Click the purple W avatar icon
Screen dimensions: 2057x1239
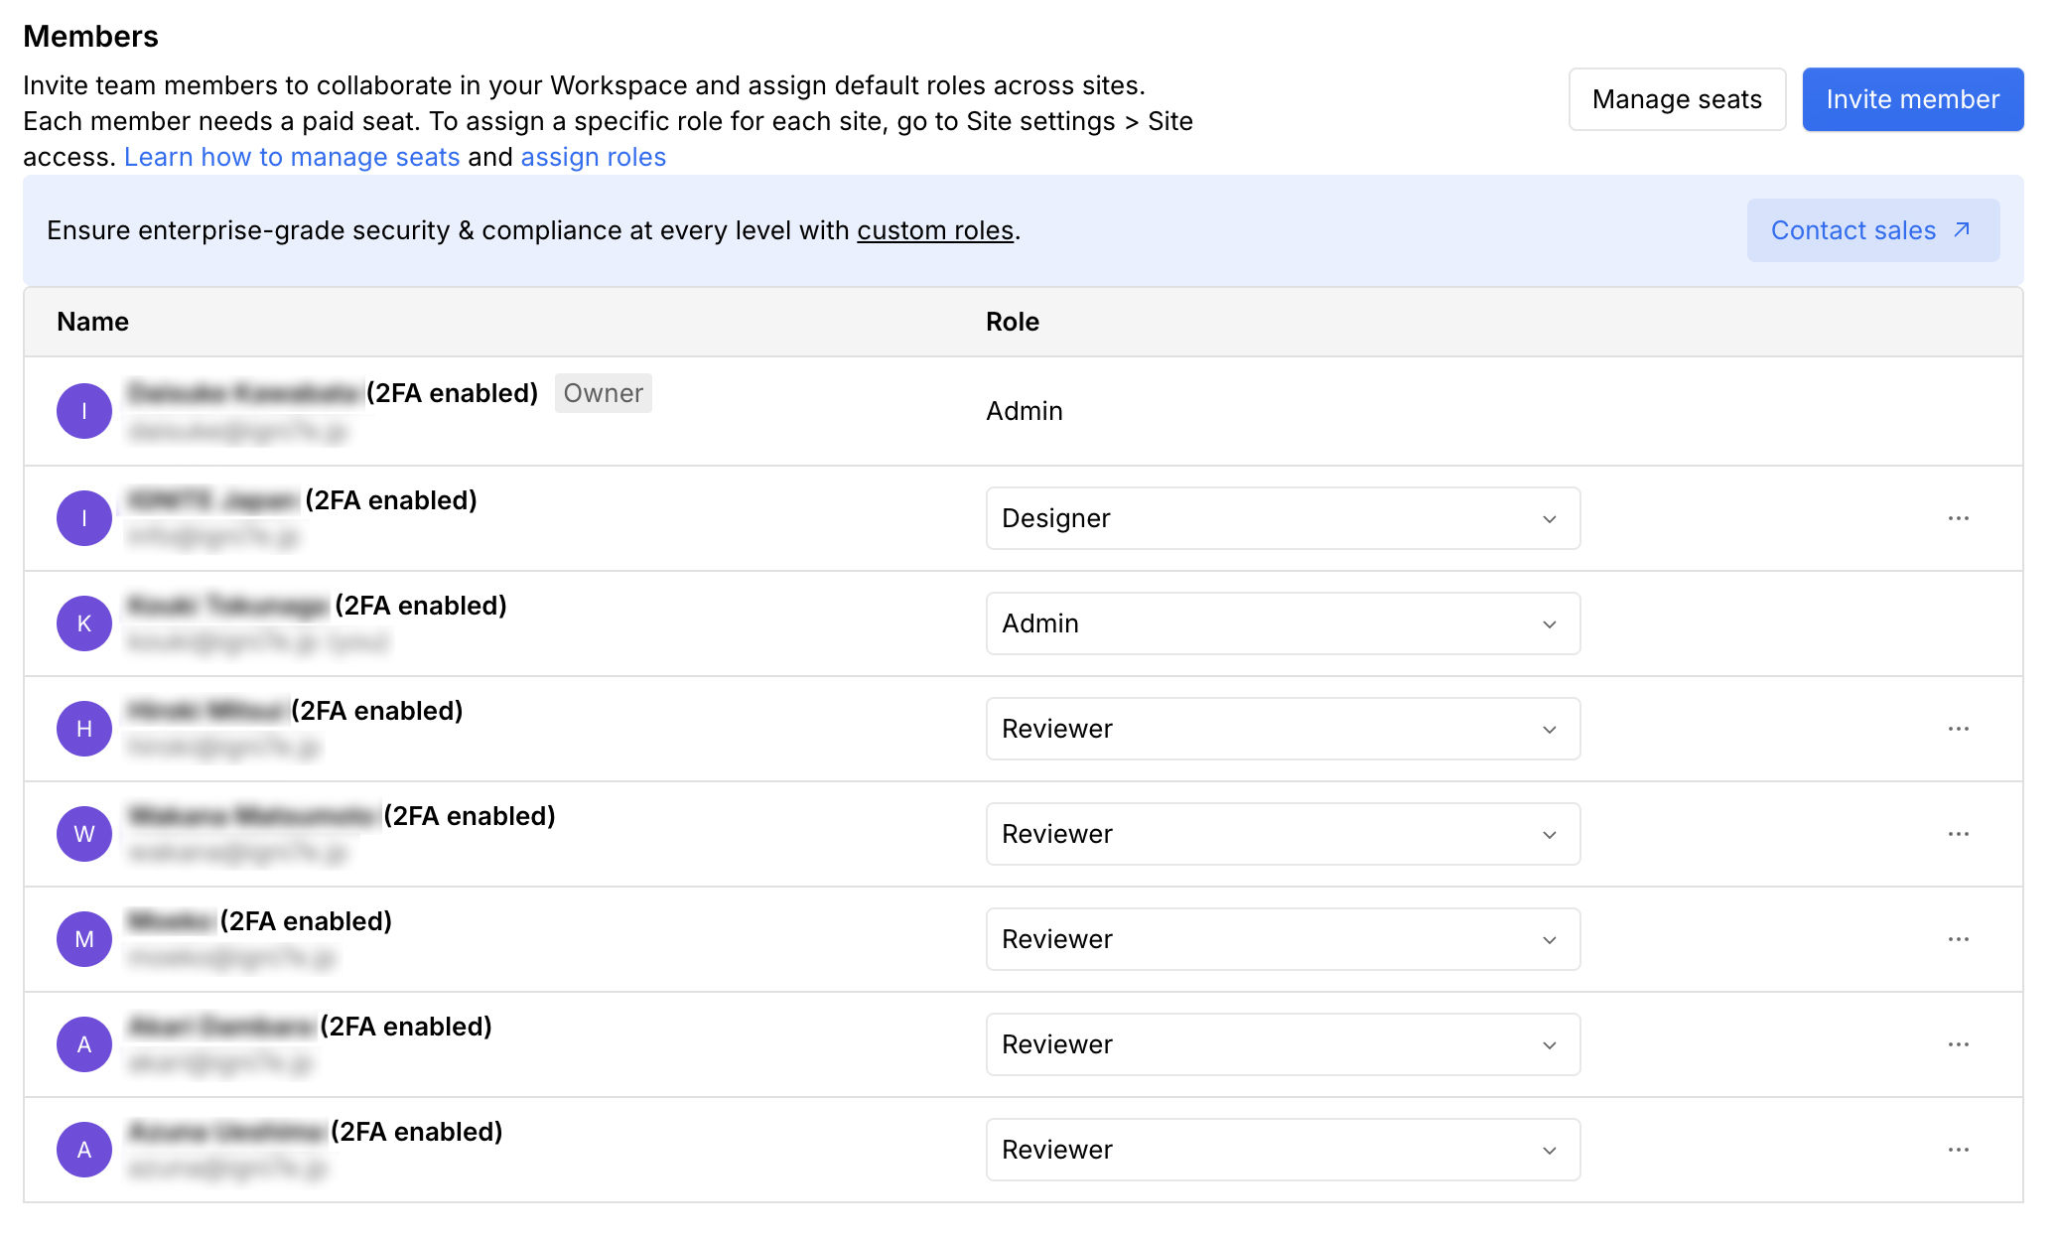click(x=84, y=834)
